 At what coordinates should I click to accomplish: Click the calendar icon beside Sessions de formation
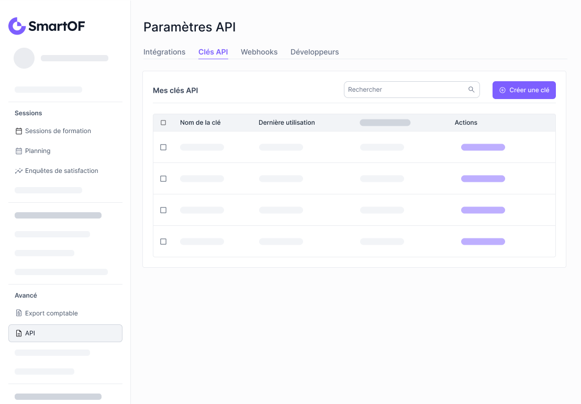18,131
